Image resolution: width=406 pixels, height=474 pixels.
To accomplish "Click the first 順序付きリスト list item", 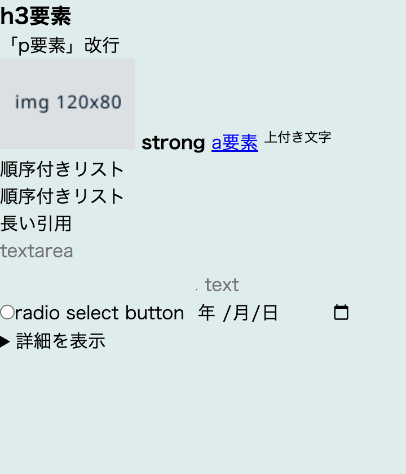I will click(x=62, y=169).
